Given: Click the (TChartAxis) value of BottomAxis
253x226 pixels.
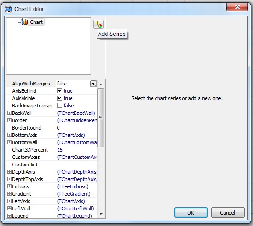Looking at the screenshot, I should tap(71, 135).
